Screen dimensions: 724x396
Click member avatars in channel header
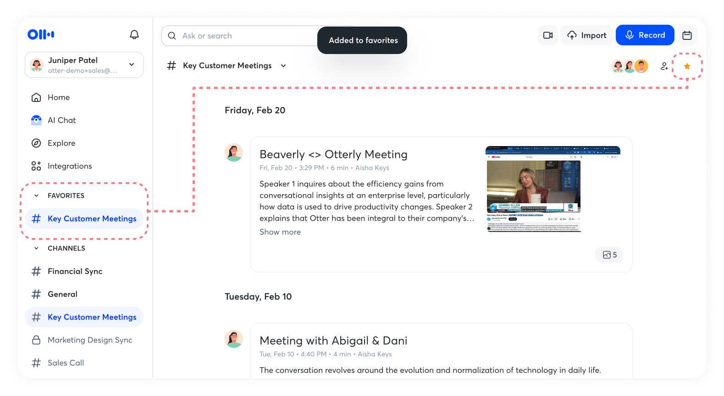click(630, 66)
